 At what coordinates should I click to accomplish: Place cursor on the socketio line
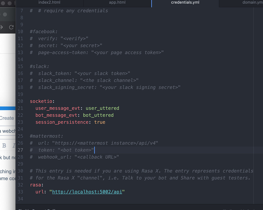42,101
